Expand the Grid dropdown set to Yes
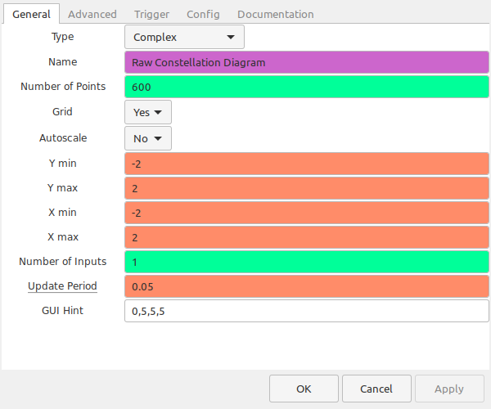Viewport: 491px width, 409px height. coord(148,112)
